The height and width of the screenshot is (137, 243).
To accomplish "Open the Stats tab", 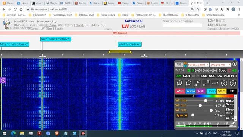I will (x=222, y=91).
